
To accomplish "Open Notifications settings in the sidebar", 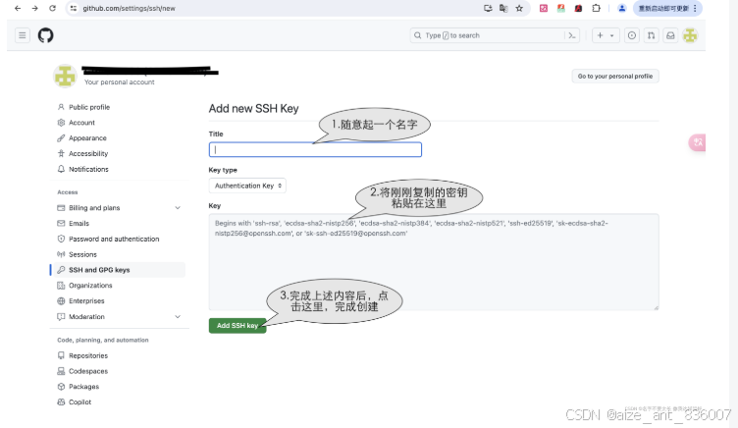I will pyautogui.click(x=88, y=169).
